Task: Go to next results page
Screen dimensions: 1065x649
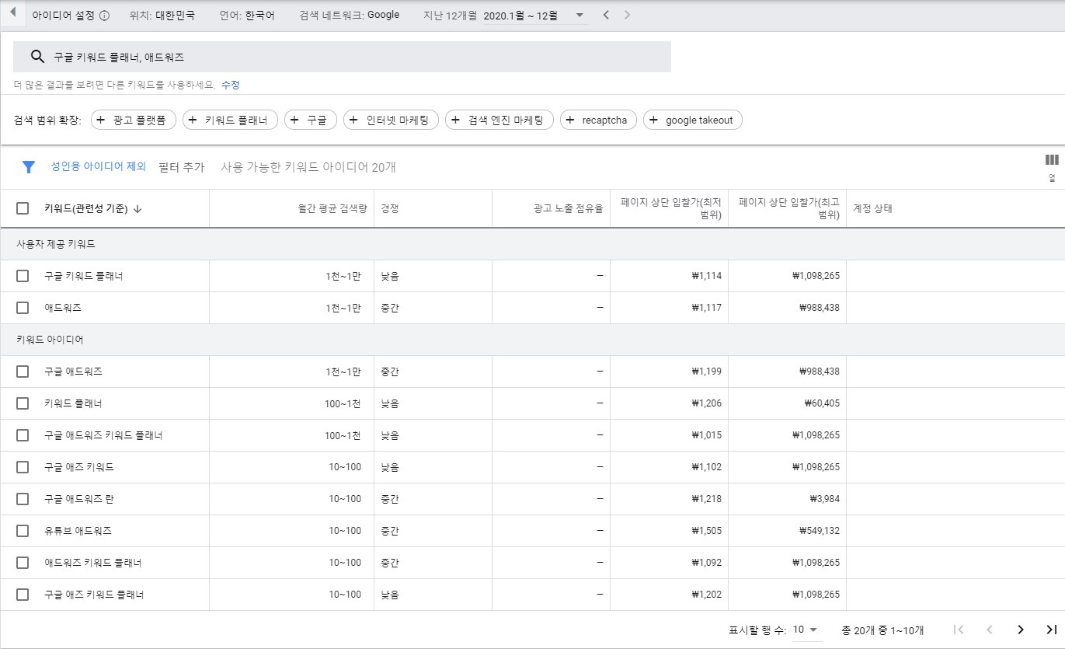Action: tap(1021, 630)
